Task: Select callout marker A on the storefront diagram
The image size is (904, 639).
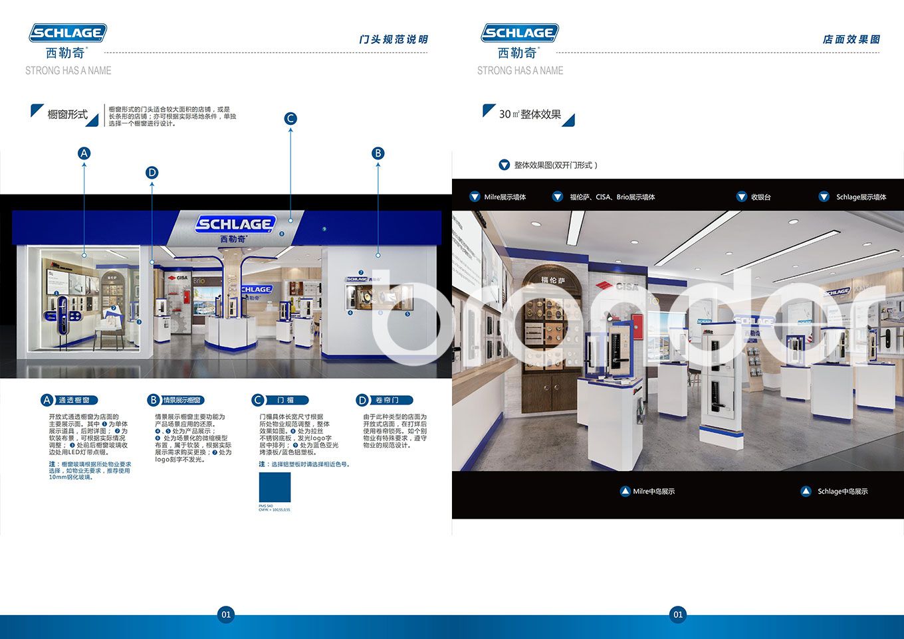Action: click(84, 153)
